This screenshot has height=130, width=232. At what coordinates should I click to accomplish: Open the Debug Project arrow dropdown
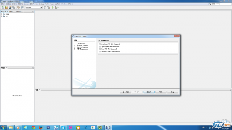pos(59,8)
